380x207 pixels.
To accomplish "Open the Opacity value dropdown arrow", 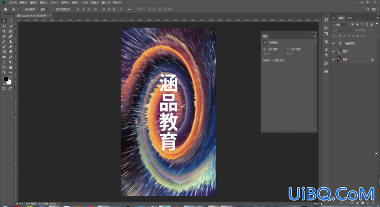I will point(376,30).
